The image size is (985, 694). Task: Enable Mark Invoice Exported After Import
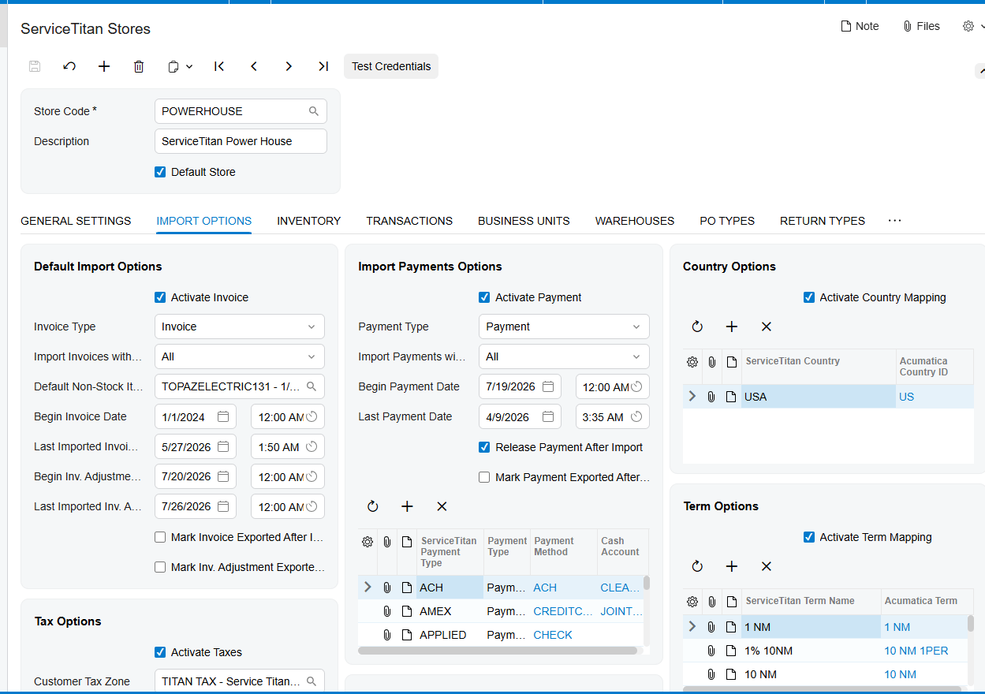pyautogui.click(x=161, y=537)
